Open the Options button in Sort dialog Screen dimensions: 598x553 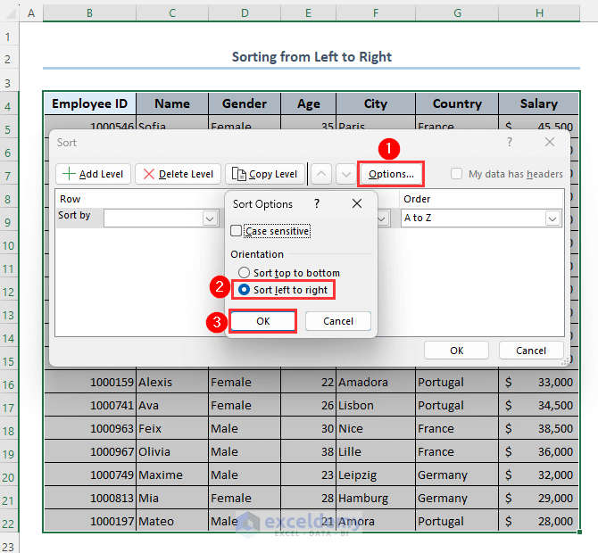tap(391, 174)
